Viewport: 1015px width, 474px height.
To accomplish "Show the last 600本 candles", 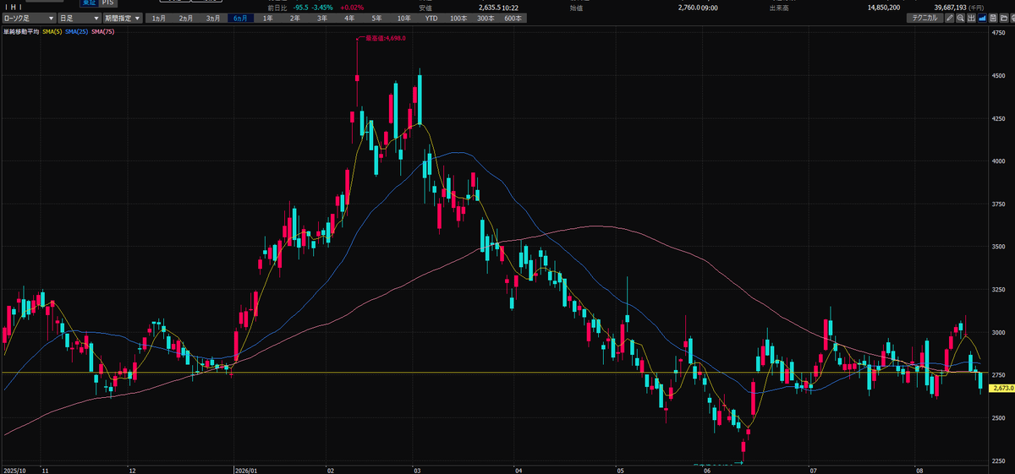I will 513,18.
